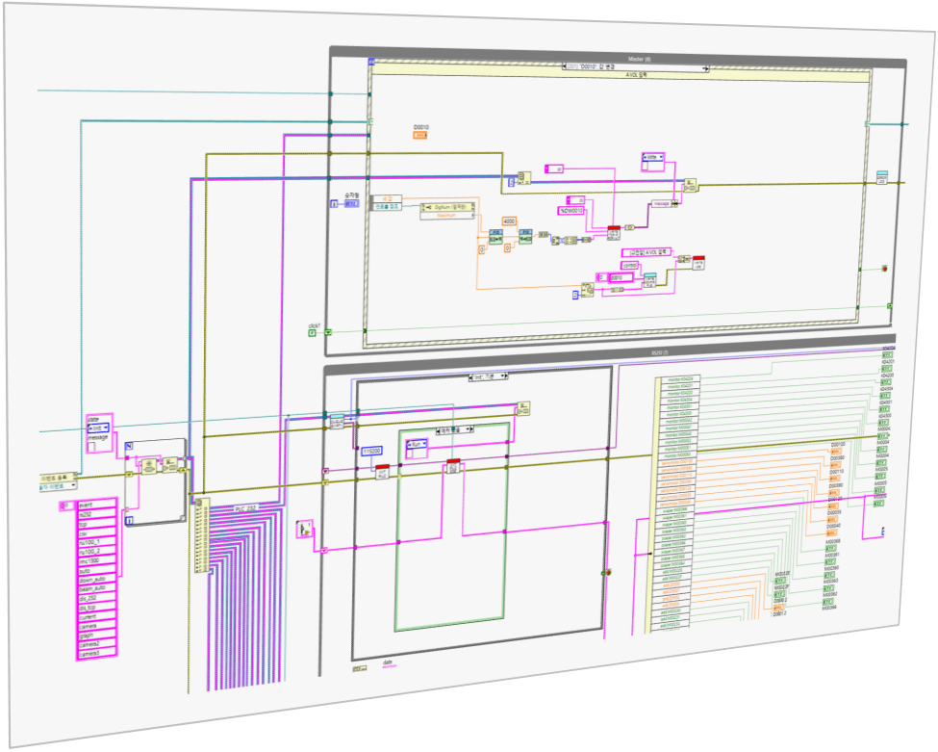Viewport: 938px width, 752px height.
Task: Open the Write enum constant dropdown
Action: [652, 158]
